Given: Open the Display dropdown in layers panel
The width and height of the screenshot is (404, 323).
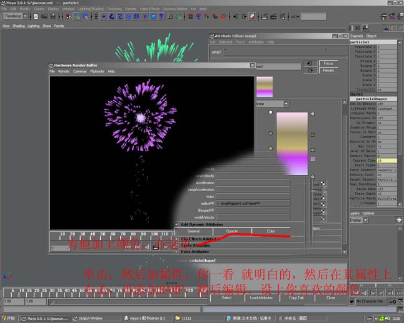Looking at the screenshot, I should pyautogui.click(x=358, y=220).
